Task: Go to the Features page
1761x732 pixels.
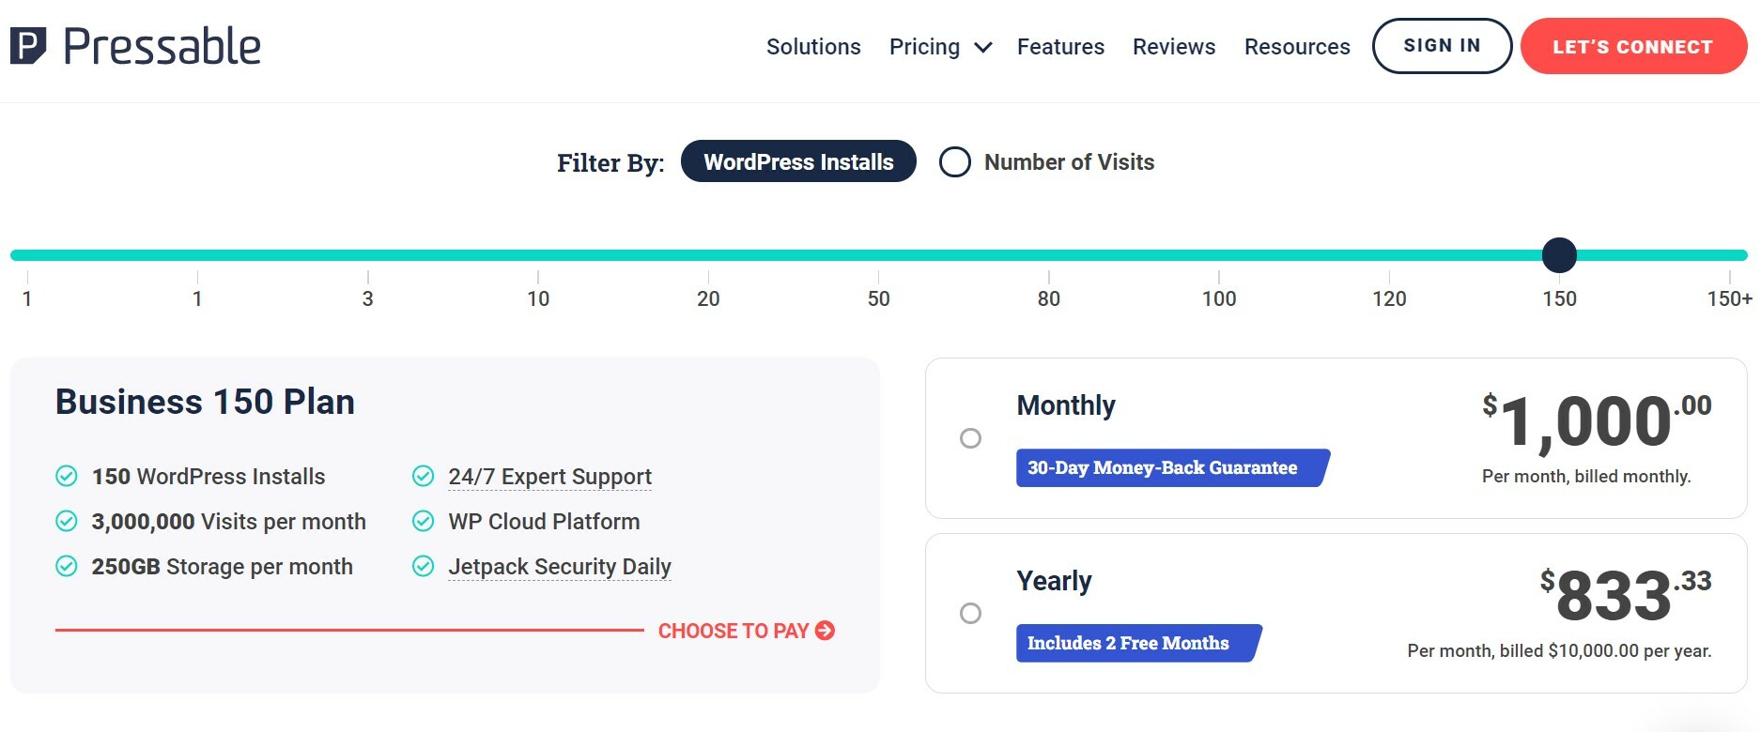Action: [1060, 47]
